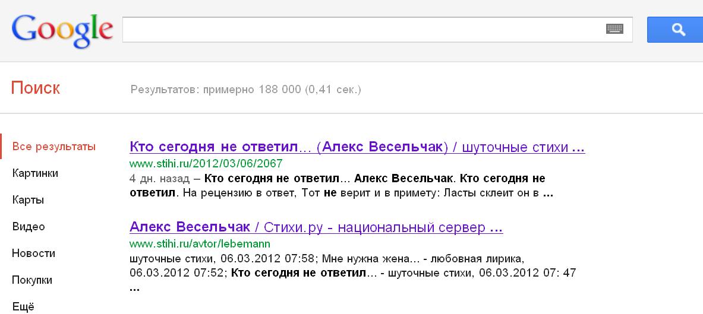Click the results count text
Viewport: 703px width, 314px height.
click(x=245, y=90)
